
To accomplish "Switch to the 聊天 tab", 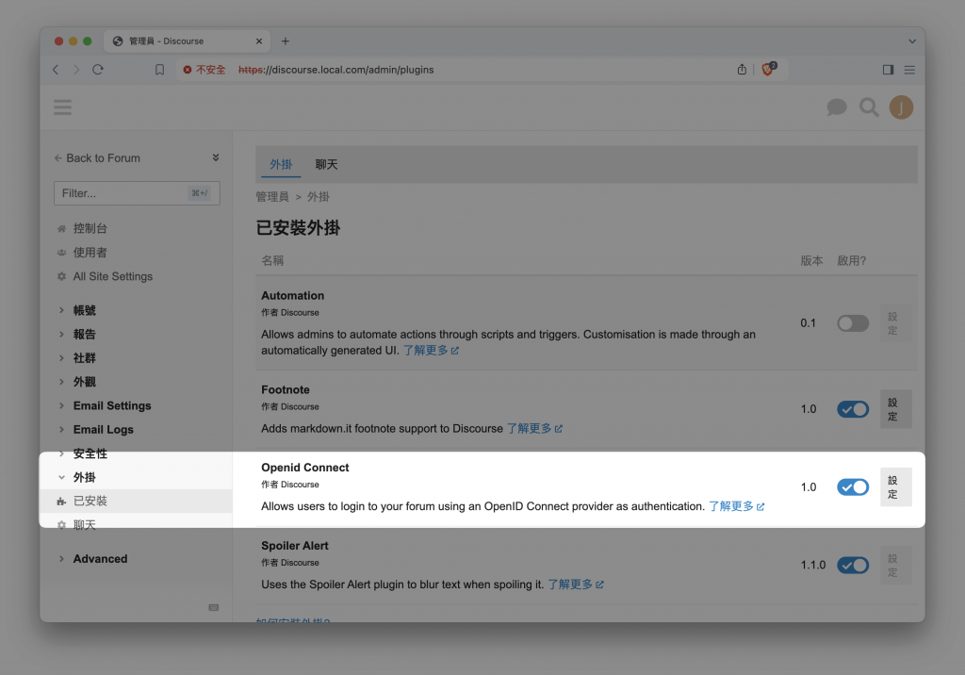I will (x=326, y=164).
